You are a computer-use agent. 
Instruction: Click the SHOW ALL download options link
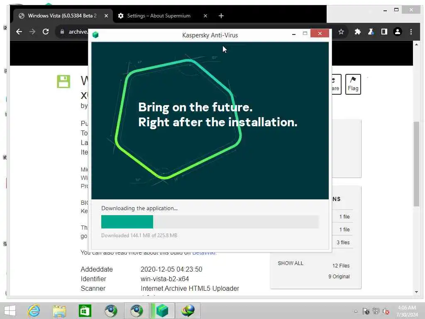point(290,263)
